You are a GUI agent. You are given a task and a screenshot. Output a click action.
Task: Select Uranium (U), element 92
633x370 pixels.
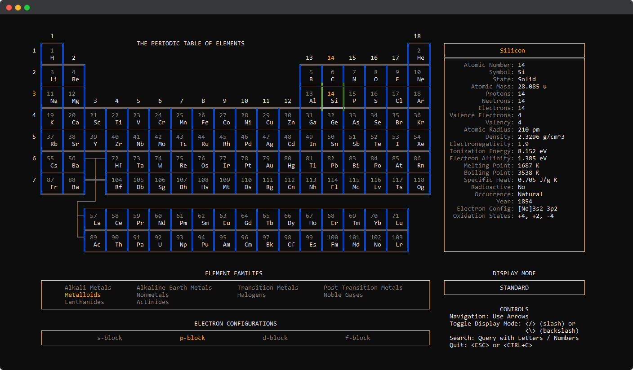point(160,241)
